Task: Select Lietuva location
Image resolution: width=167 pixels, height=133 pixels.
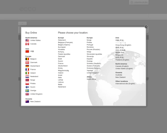Action: (61, 82)
